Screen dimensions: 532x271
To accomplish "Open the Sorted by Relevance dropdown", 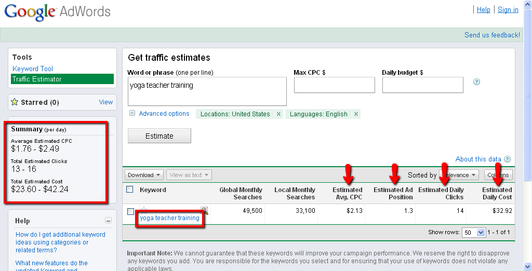I will click(x=459, y=175).
